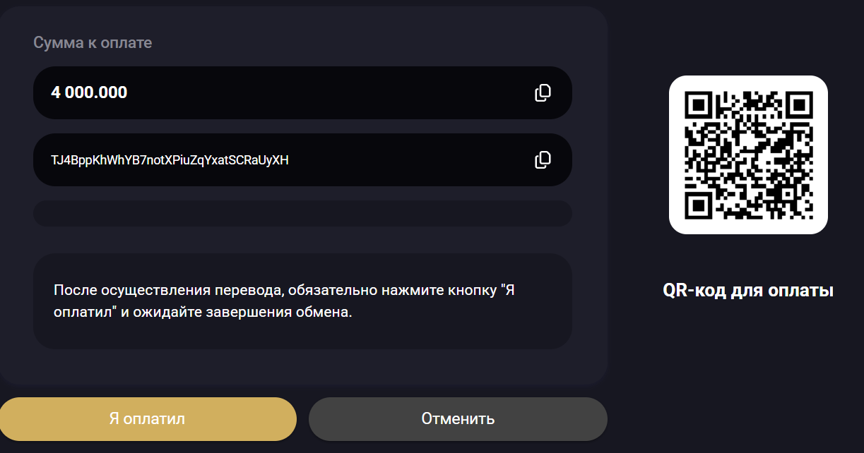
Task: Select the wallet address text field
Action: (212, 159)
